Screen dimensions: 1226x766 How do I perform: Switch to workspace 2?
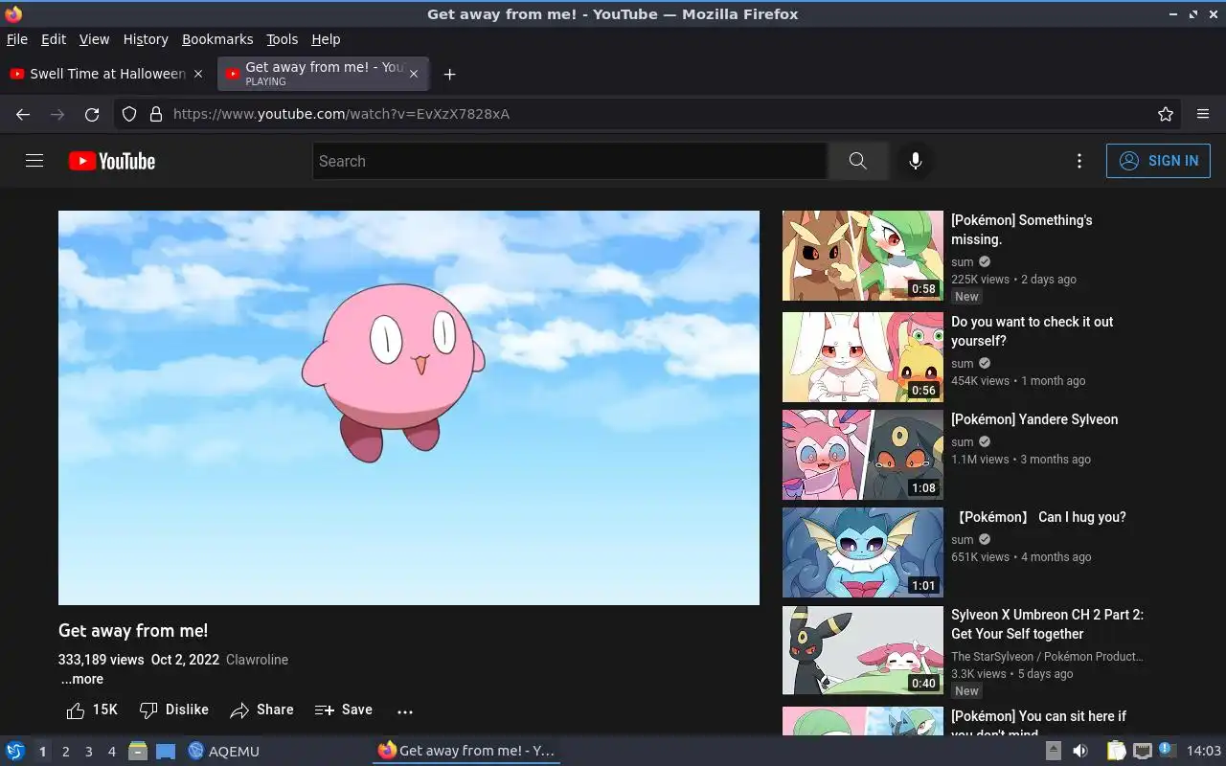(65, 752)
